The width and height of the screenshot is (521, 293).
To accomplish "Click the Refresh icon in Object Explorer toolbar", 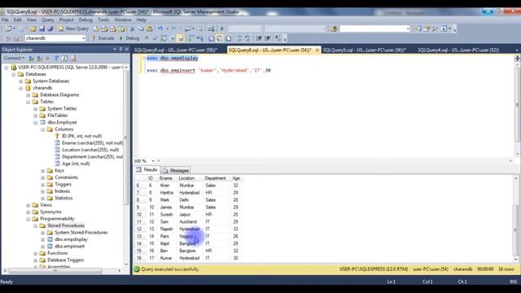I will [x=65, y=58].
